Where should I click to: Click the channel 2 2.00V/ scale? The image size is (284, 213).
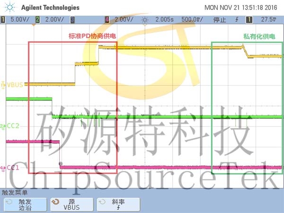(54, 19)
